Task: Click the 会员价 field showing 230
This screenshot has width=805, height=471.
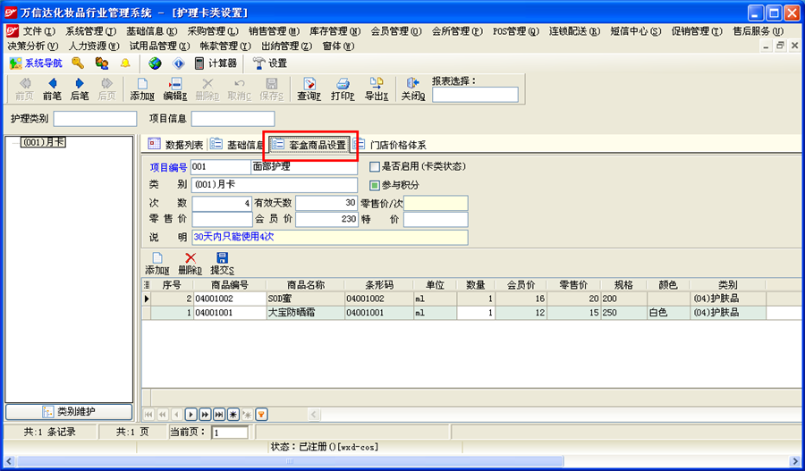Action: coord(326,219)
